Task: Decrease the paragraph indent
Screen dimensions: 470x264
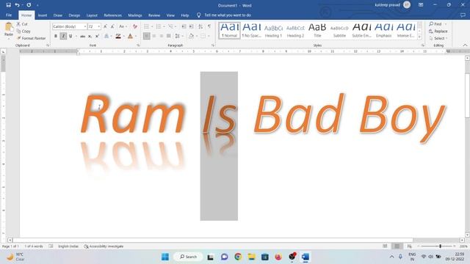Action: click(x=184, y=26)
